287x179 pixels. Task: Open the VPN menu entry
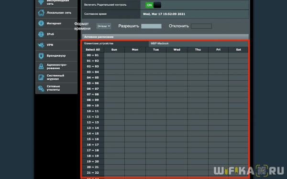click(56, 45)
